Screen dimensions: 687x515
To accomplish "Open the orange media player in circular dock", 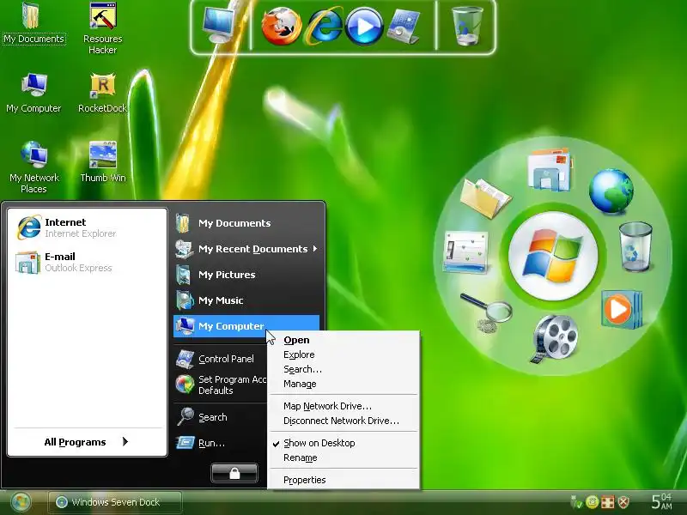I will pyautogui.click(x=621, y=309).
